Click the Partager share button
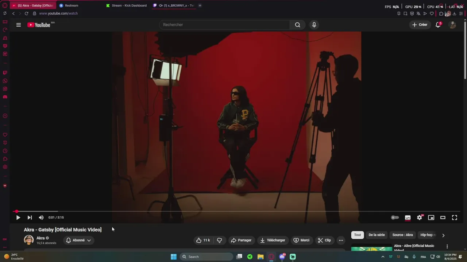 (241, 240)
